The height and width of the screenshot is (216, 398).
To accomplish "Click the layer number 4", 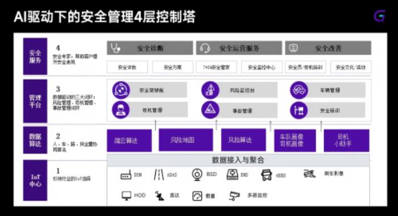I will 58,48.
